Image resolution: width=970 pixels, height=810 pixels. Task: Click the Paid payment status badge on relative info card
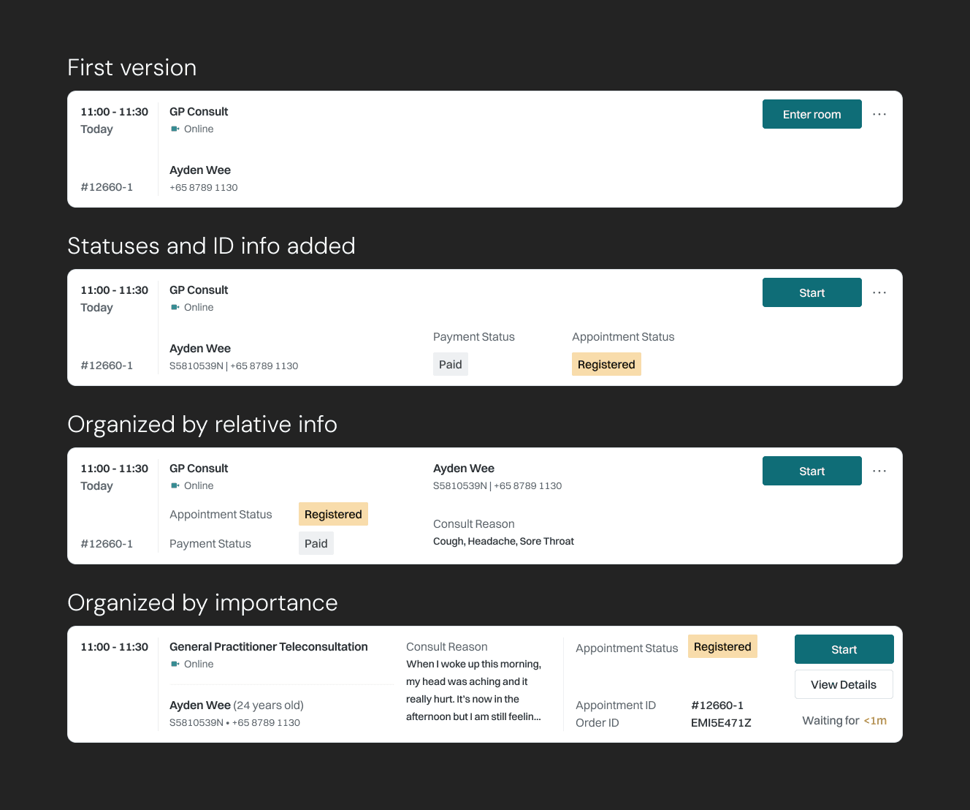pyautogui.click(x=316, y=543)
